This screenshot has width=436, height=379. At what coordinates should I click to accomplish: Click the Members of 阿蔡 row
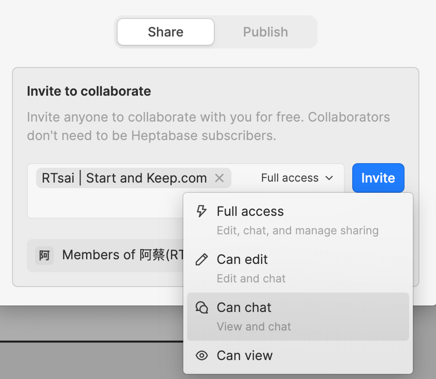[x=106, y=255]
